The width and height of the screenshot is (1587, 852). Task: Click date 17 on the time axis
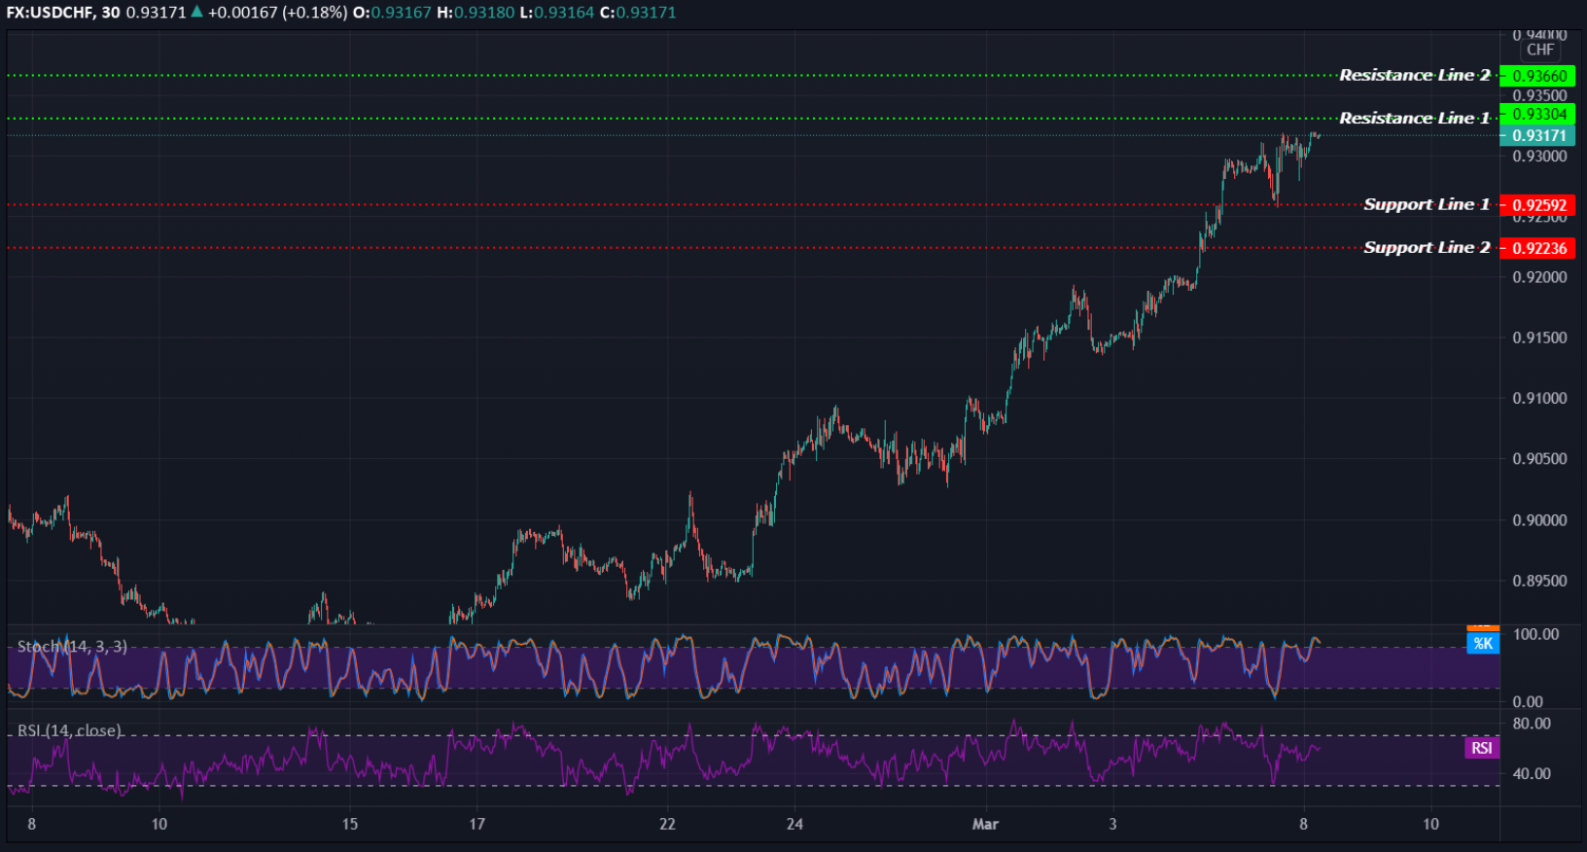[476, 824]
